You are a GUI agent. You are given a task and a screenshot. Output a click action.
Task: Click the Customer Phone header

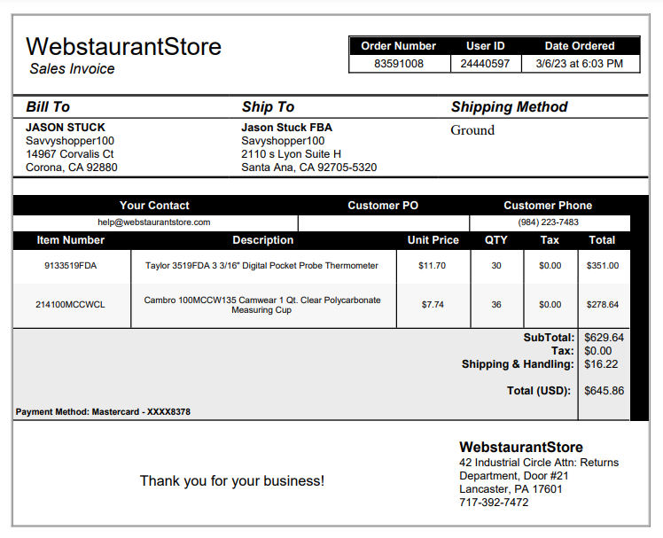[548, 206]
